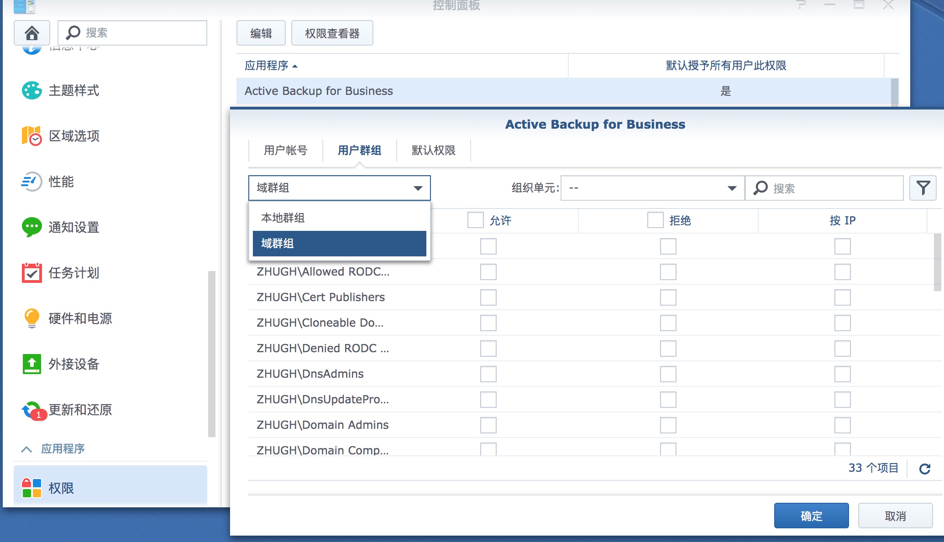Open the group type dropdown (域群组)
The width and height of the screenshot is (944, 542).
pyautogui.click(x=339, y=188)
